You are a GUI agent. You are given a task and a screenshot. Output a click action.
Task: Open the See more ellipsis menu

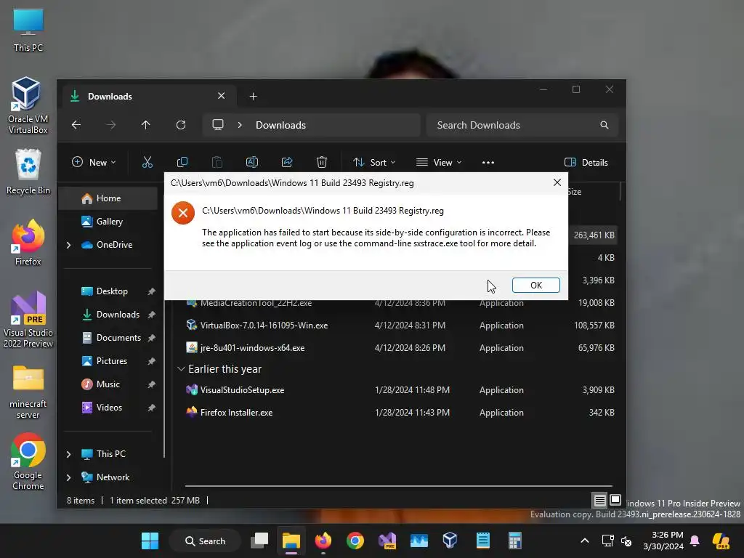click(x=488, y=162)
